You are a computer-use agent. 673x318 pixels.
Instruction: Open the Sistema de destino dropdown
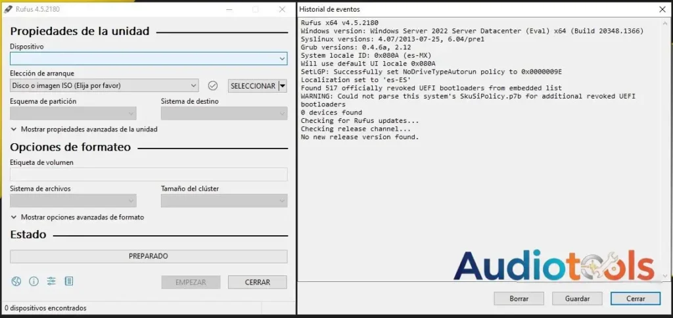tap(224, 114)
